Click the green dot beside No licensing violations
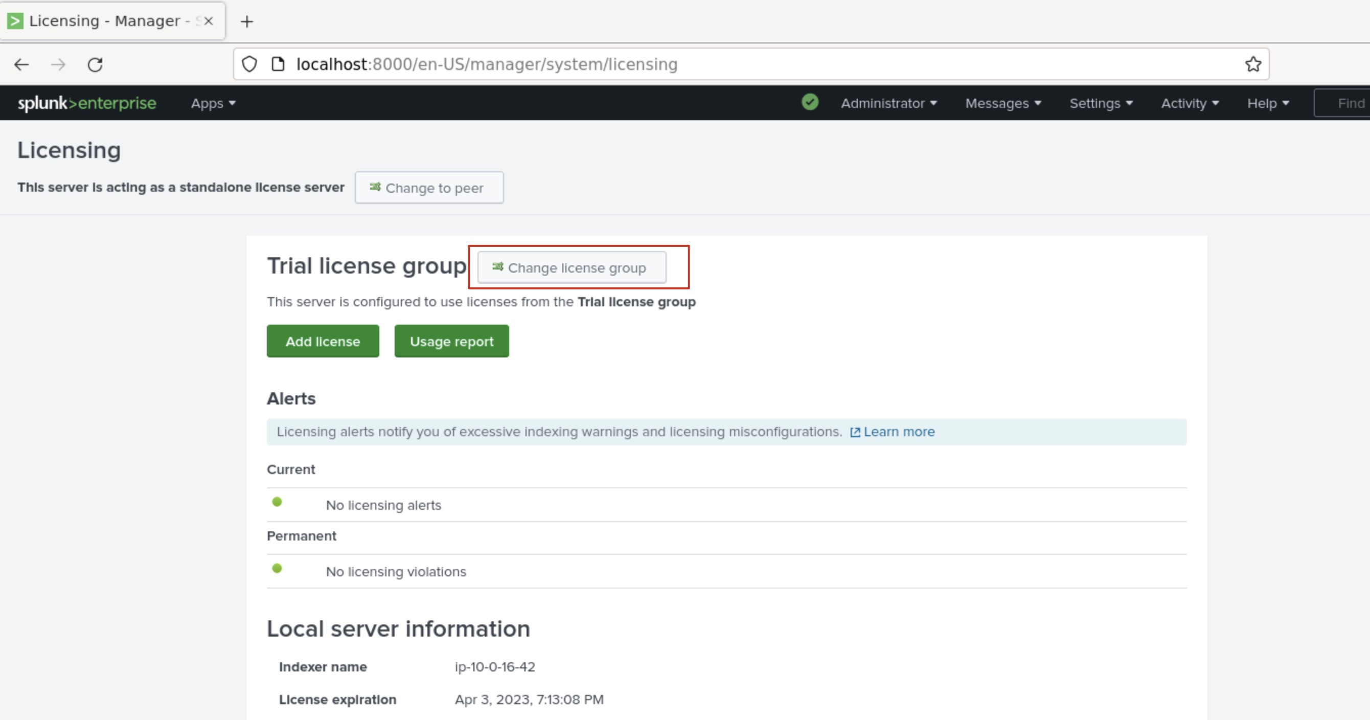This screenshot has width=1370, height=720. point(277,568)
